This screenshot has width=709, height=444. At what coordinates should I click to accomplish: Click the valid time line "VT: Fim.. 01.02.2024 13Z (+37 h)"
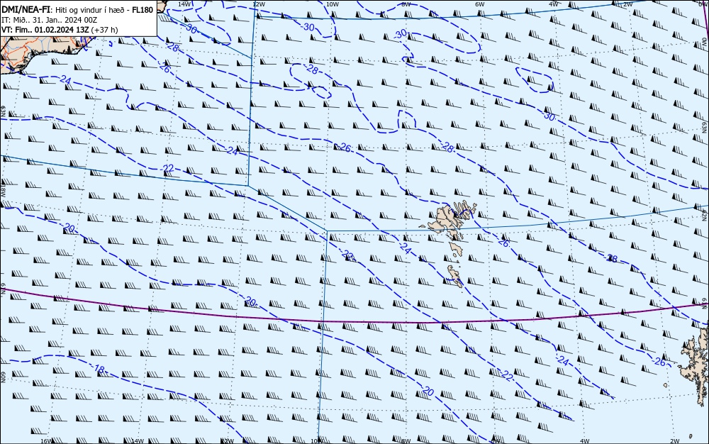click(60, 30)
